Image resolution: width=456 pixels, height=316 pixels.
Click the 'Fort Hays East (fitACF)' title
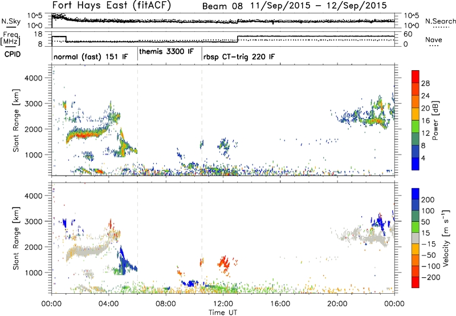tap(112, 6)
